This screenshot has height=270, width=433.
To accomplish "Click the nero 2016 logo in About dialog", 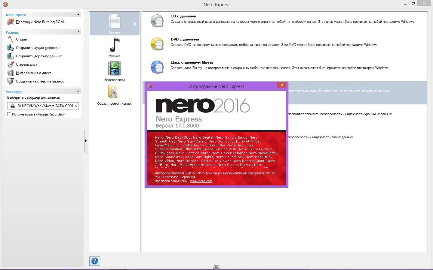I will click(203, 105).
